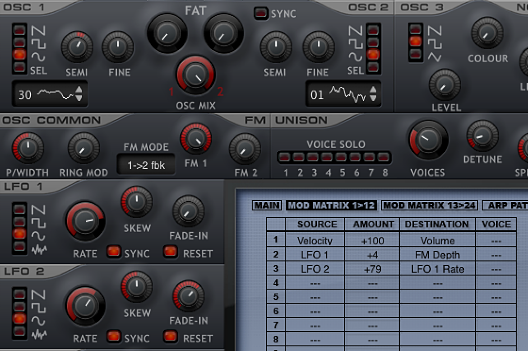Click the unison VOICES knob
The height and width of the screenshot is (351, 528).
point(428,140)
